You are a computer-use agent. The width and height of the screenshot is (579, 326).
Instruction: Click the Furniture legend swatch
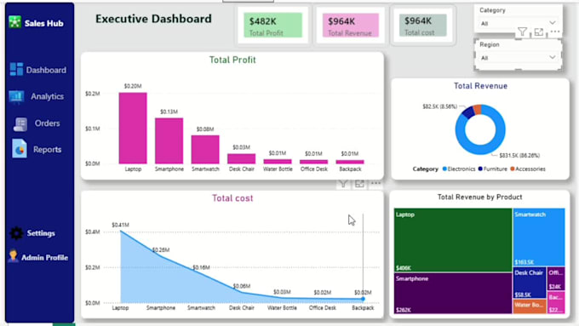click(480, 169)
